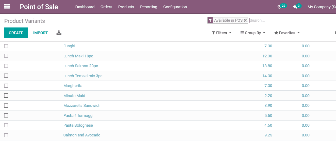Open the Configuration menu

175,7
